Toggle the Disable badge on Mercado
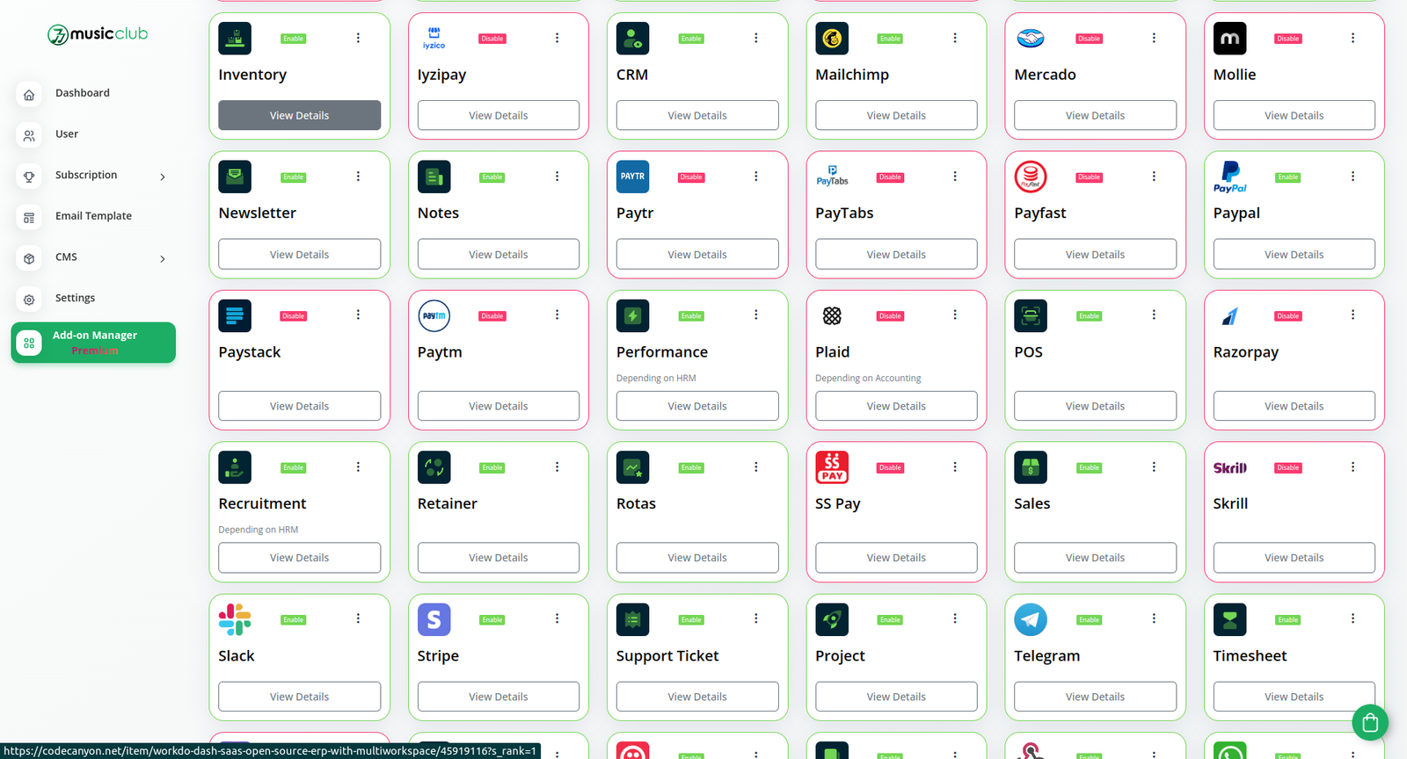This screenshot has height=759, width=1407. tap(1089, 39)
